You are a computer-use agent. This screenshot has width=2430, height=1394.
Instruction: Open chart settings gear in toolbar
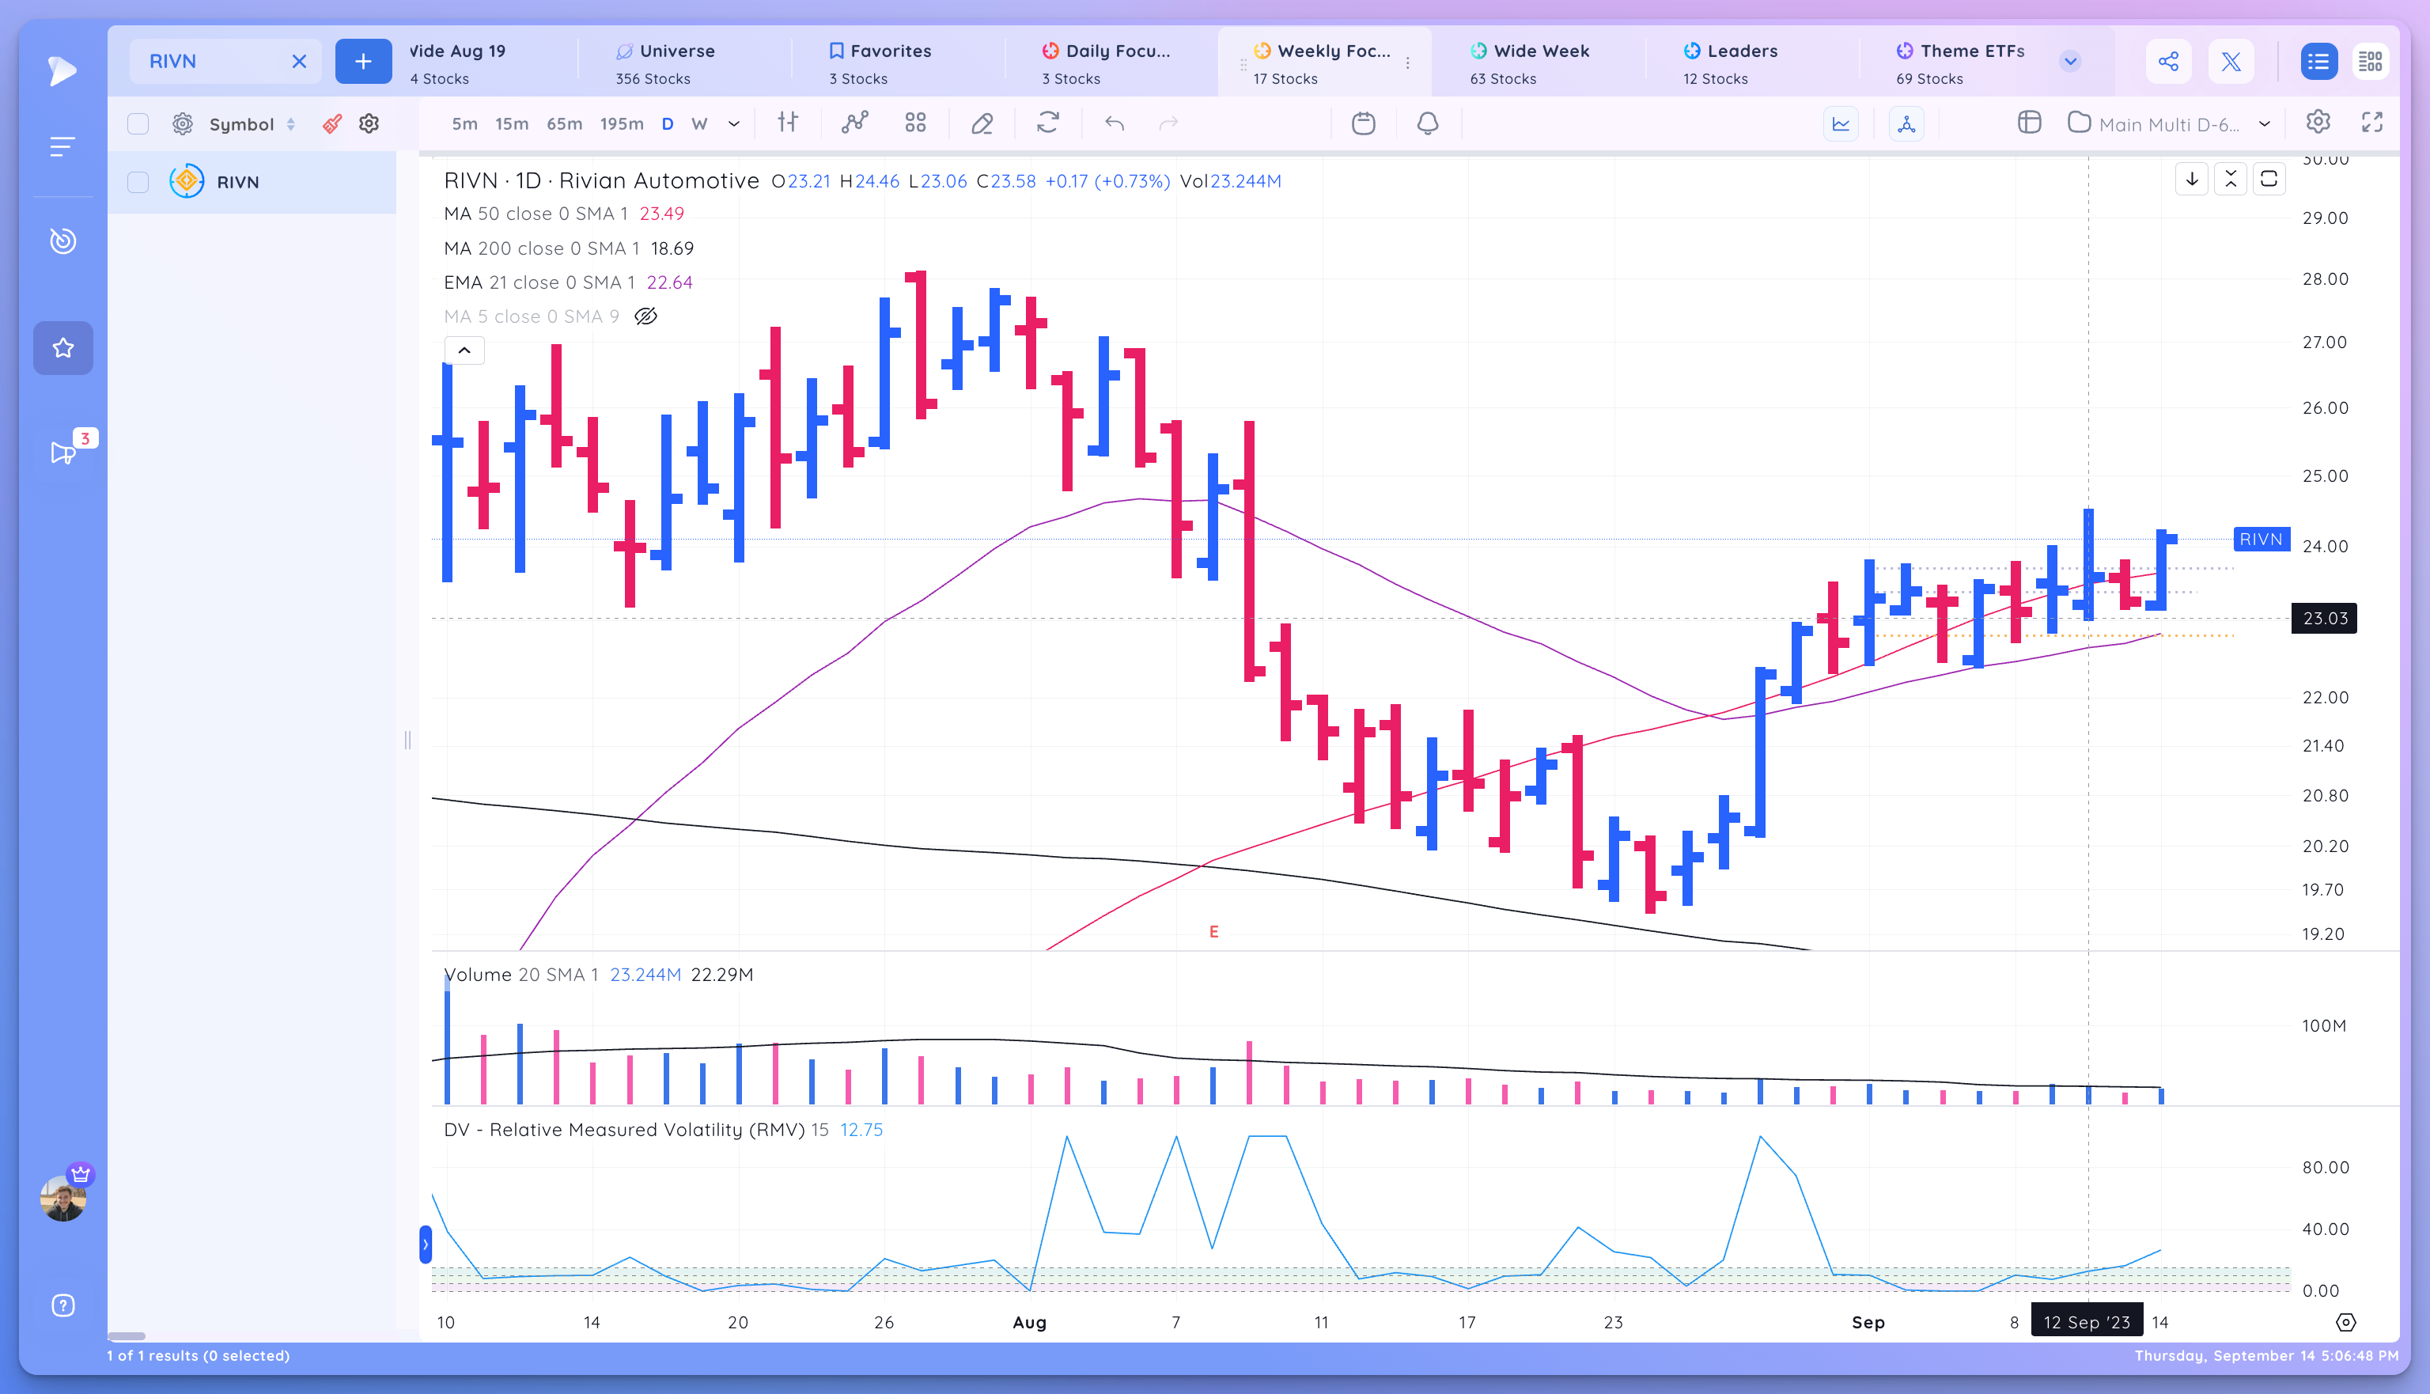2318,123
